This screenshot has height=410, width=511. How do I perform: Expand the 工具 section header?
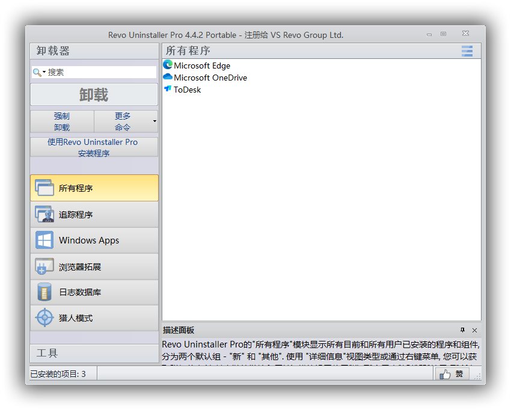click(x=94, y=353)
